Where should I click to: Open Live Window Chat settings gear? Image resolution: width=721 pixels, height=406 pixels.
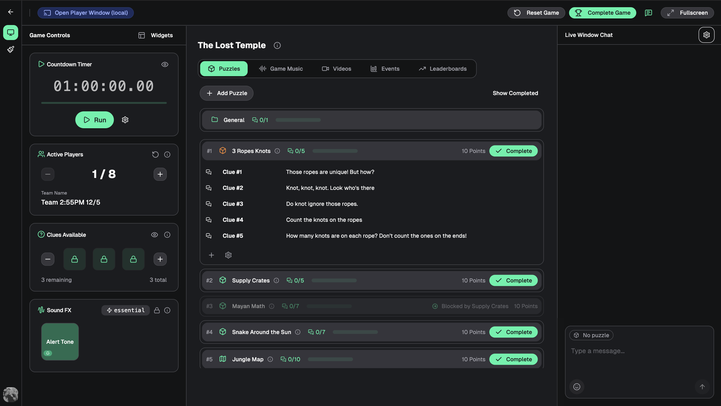click(706, 35)
